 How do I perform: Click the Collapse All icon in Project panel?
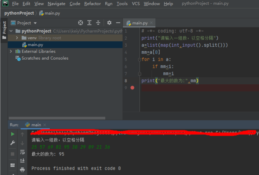coord(99,23)
